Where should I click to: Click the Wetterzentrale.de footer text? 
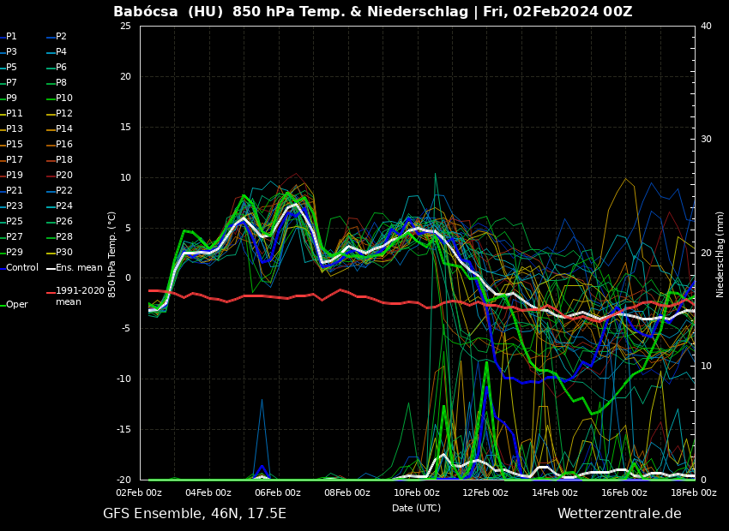coord(619,514)
